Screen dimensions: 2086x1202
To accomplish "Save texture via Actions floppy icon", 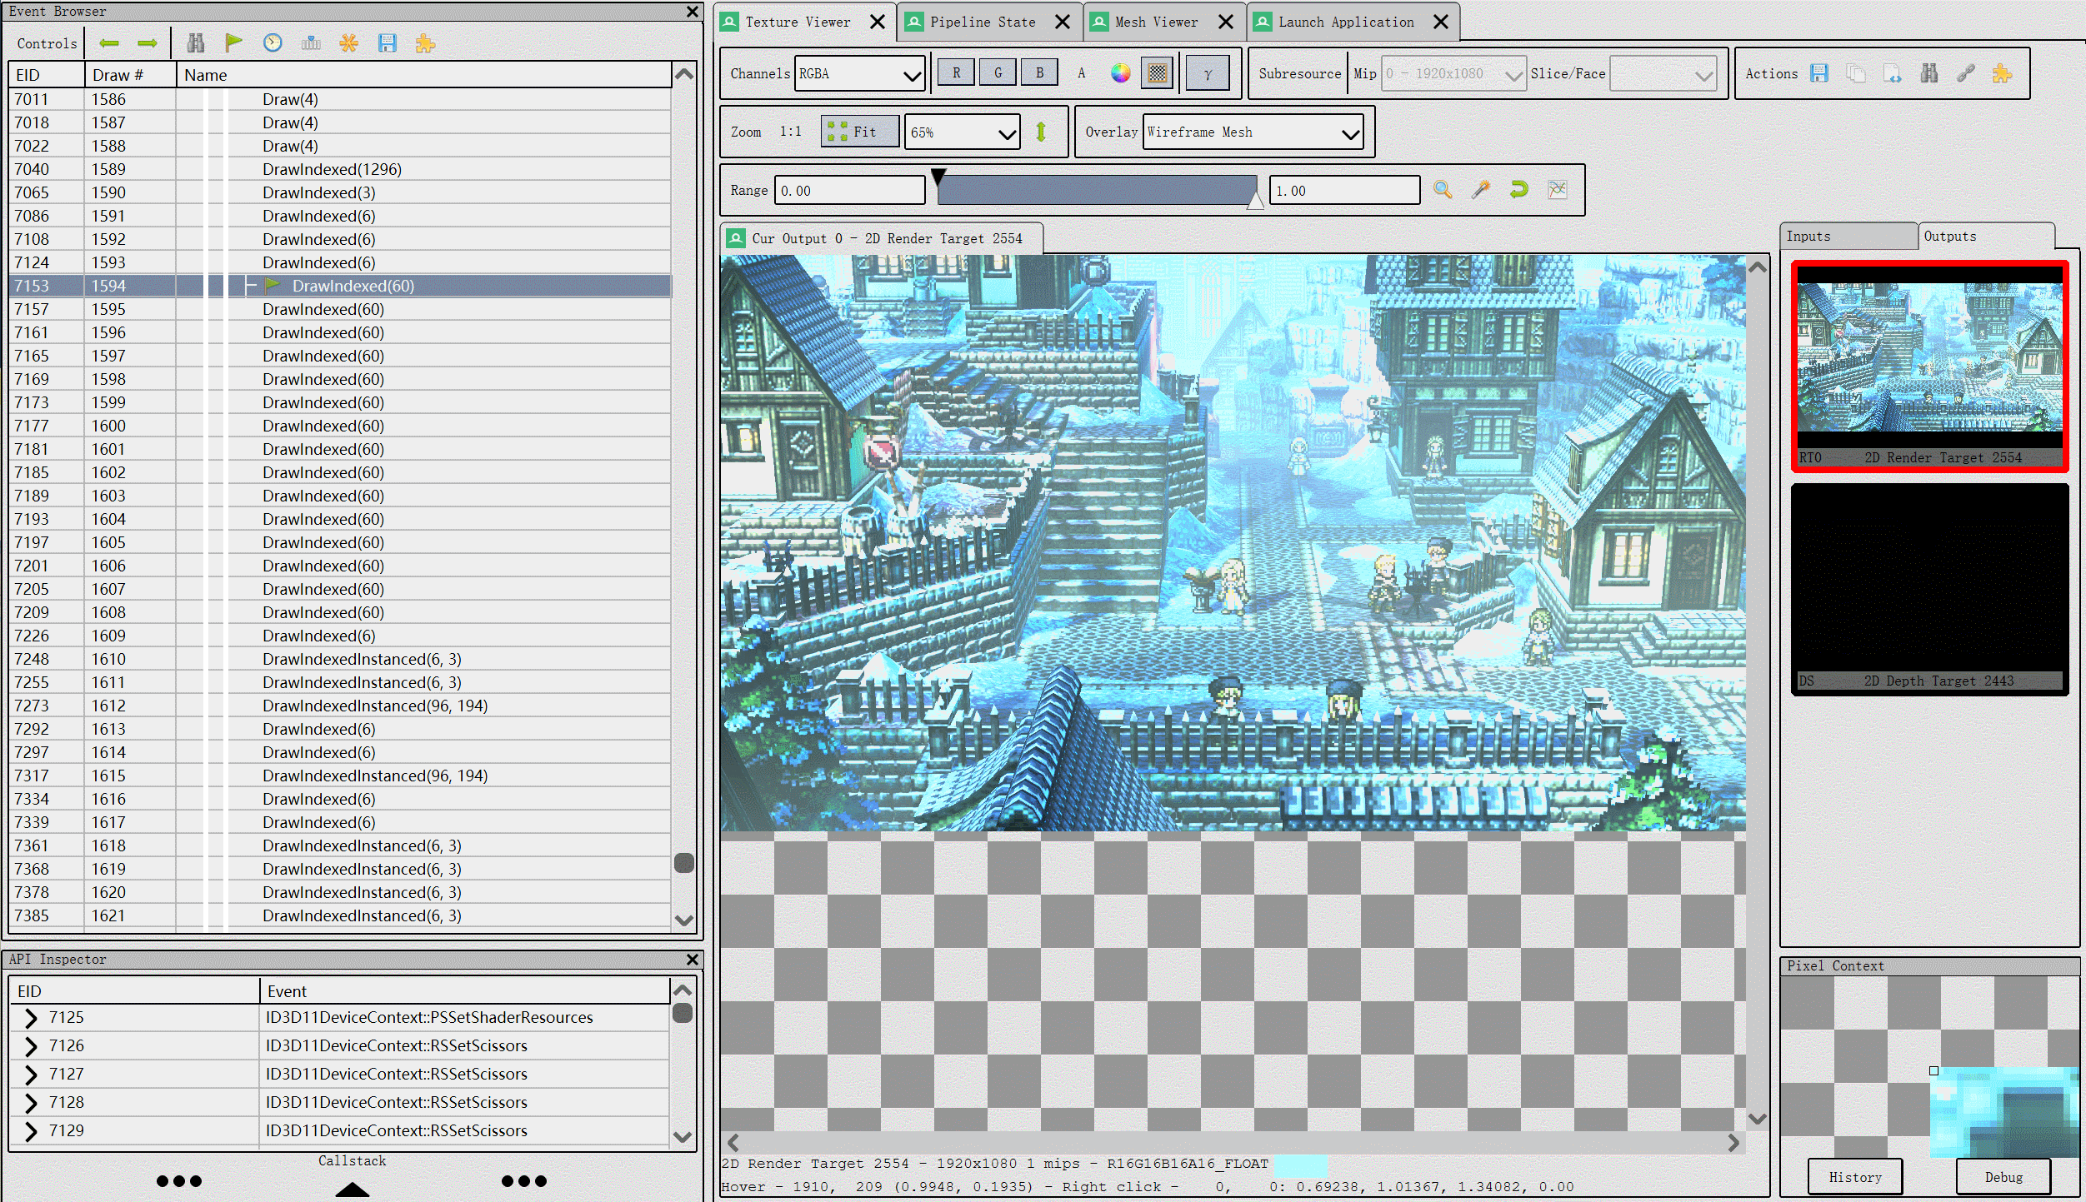I will tap(1819, 73).
